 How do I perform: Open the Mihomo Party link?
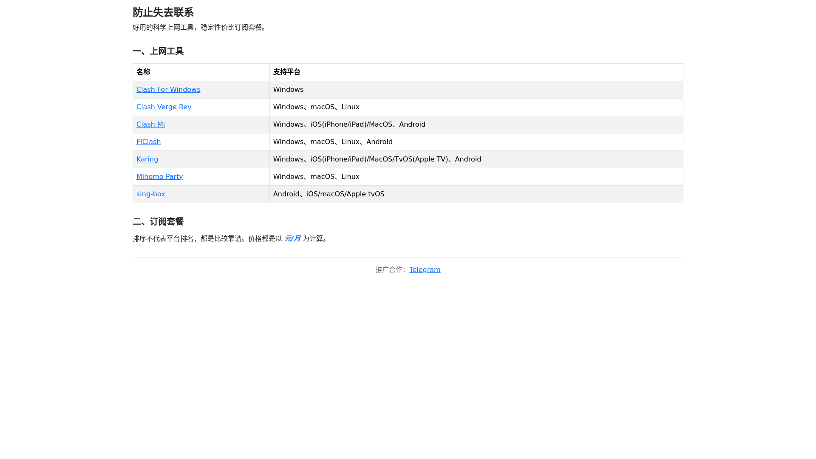click(x=159, y=176)
